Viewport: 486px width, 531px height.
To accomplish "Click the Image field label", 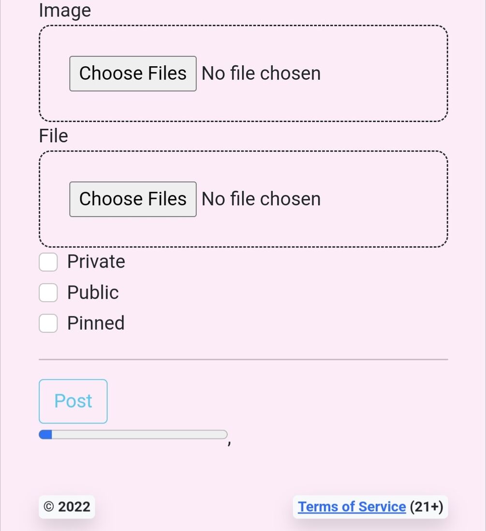I will click(65, 10).
